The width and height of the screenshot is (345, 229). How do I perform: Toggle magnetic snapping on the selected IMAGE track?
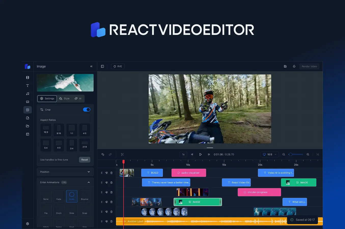click(106, 202)
